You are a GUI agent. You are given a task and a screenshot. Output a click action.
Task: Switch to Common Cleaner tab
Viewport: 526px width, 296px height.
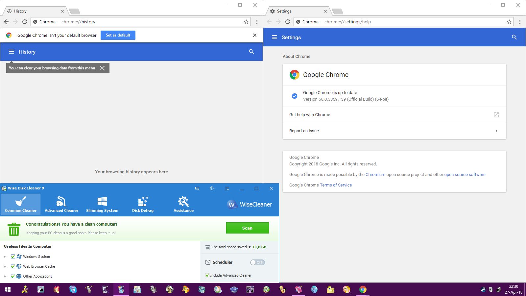click(x=21, y=204)
